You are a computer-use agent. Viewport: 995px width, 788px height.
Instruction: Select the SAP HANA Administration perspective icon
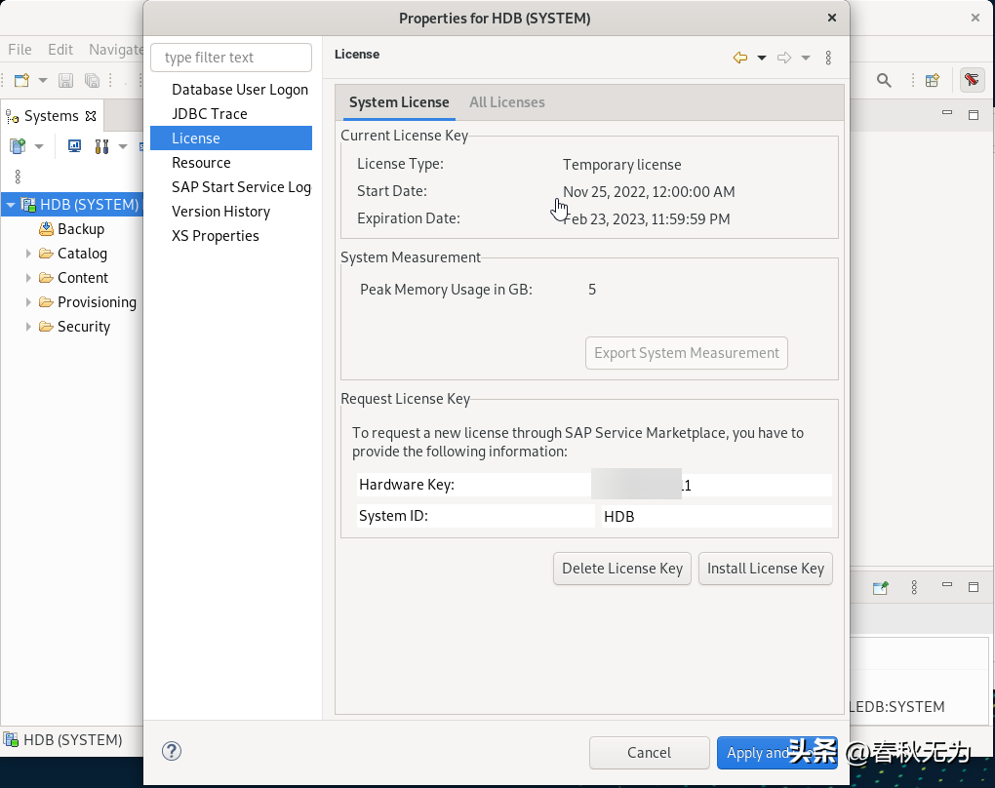coord(971,81)
